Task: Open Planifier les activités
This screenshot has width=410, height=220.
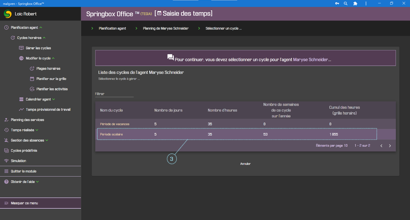Action: pos(52,89)
